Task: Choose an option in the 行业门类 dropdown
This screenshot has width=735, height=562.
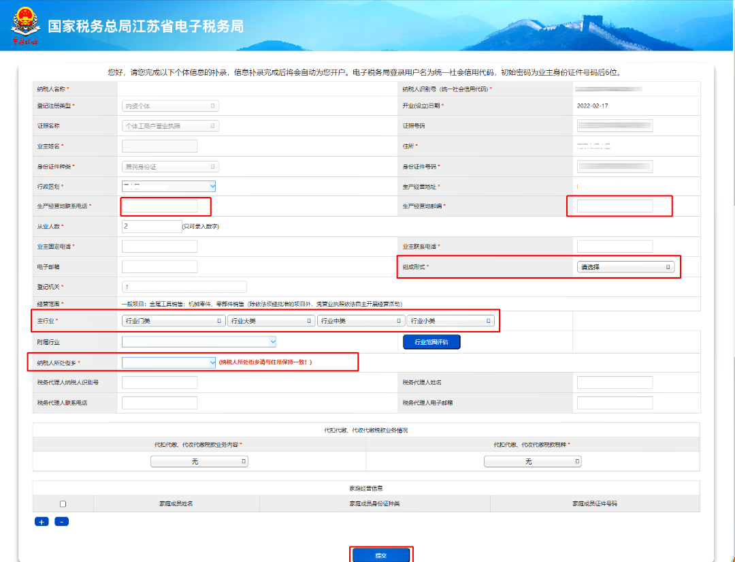Action: (x=174, y=321)
